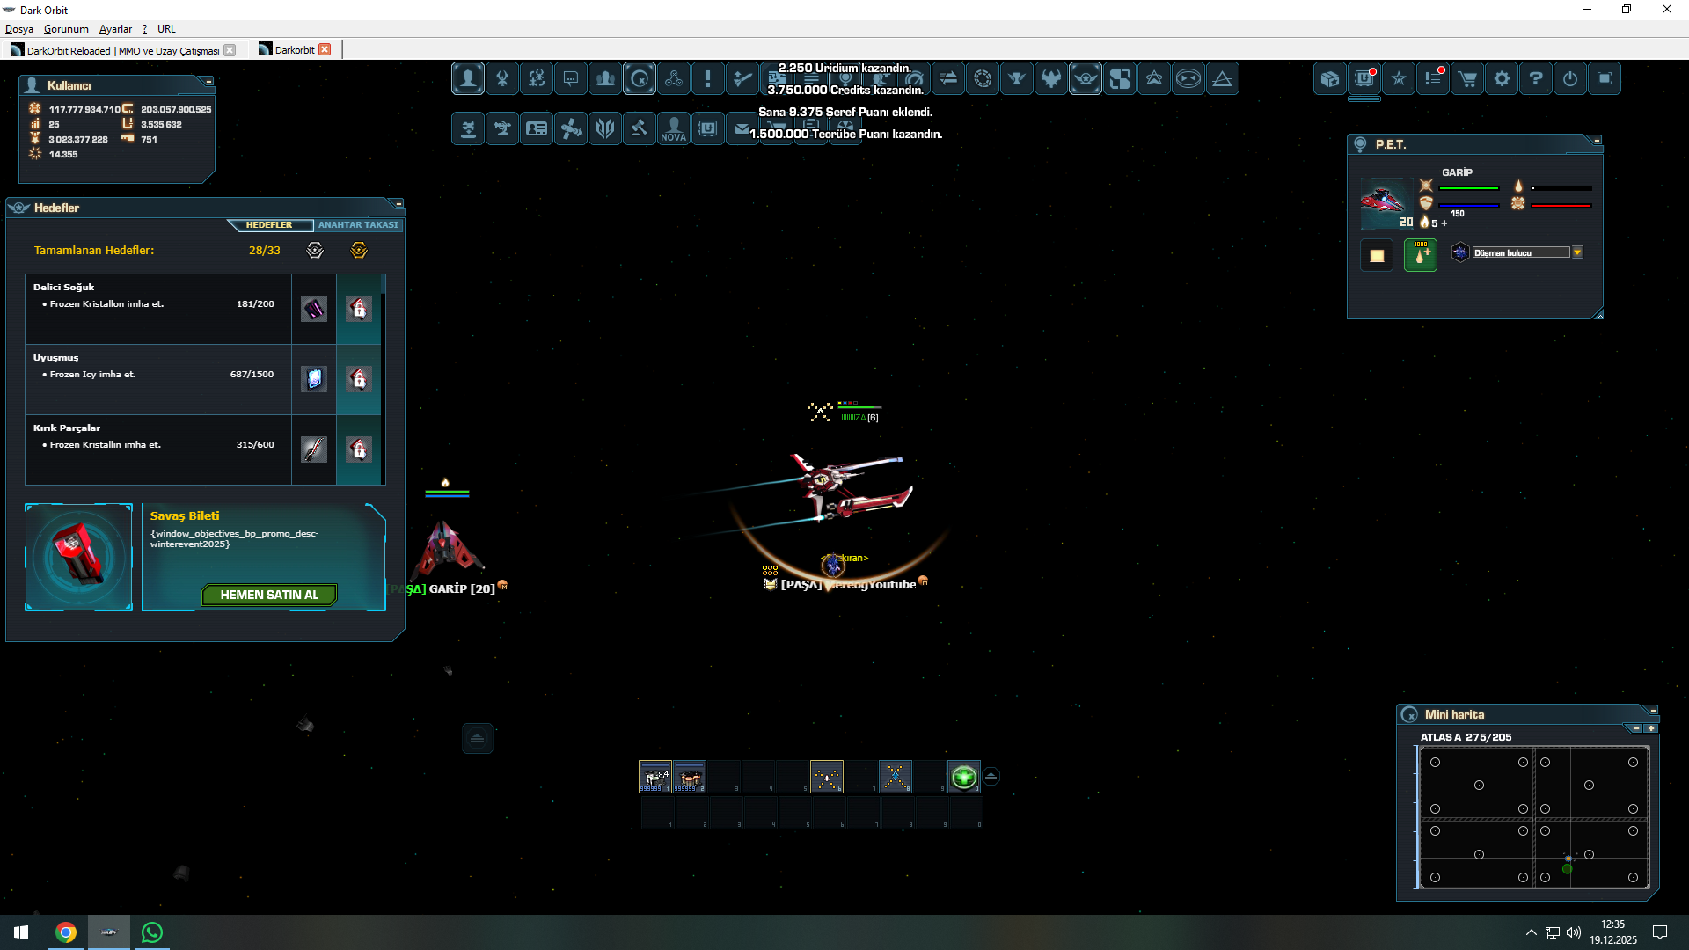Minimize the Mini harita panel
Image resolution: width=1689 pixels, height=950 pixels.
tap(1653, 711)
